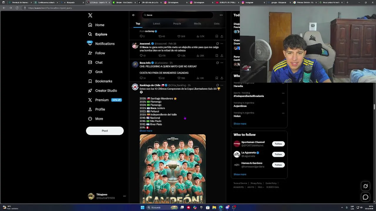Open options for Holan trend
Viewport: 376px width, 211px height.
click(x=283, y=113)
